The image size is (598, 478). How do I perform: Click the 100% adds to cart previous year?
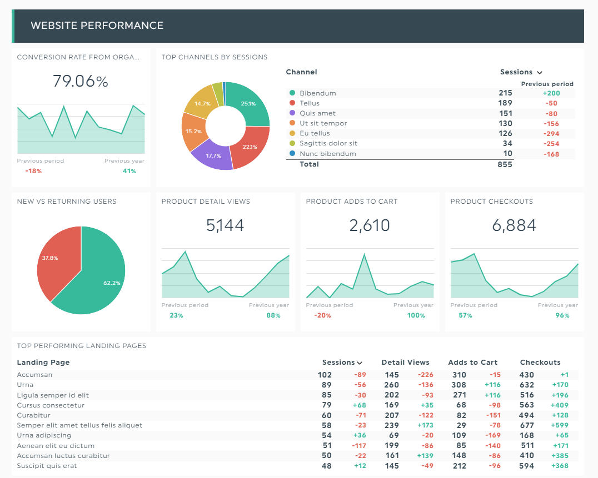pyautogui.click(x=416, y=315)
